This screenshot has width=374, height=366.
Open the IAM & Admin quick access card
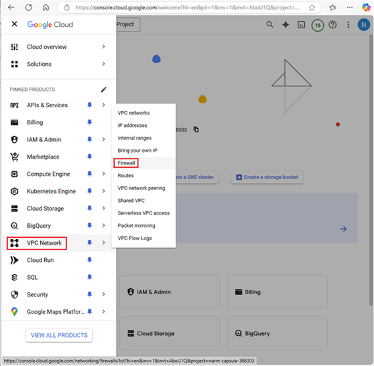click(x=169, y=292)
